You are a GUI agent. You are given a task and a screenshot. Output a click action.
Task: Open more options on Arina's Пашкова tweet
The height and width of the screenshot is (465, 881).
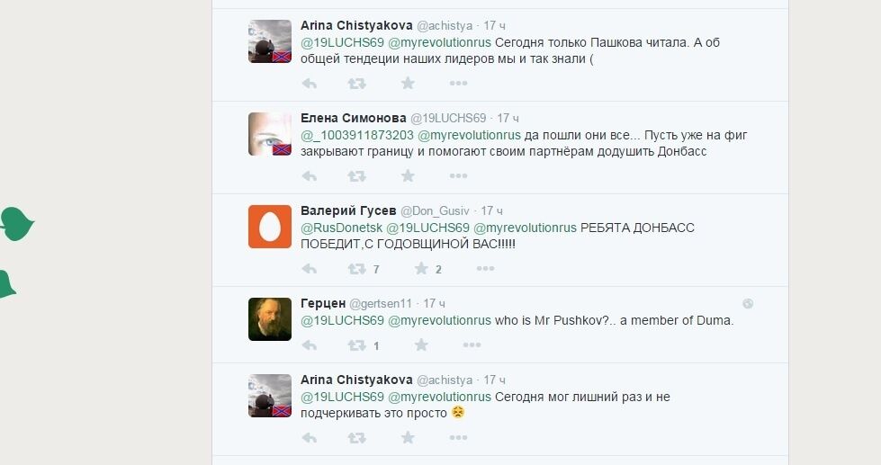(x=458, y=84)
